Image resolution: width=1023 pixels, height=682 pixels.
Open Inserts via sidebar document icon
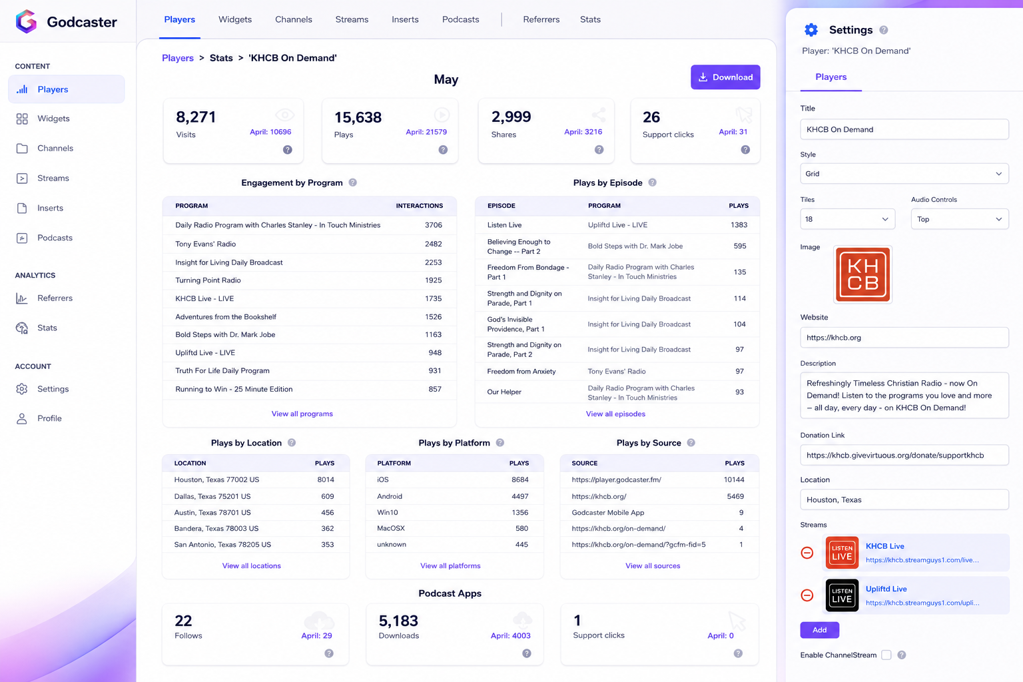point(22,208)
